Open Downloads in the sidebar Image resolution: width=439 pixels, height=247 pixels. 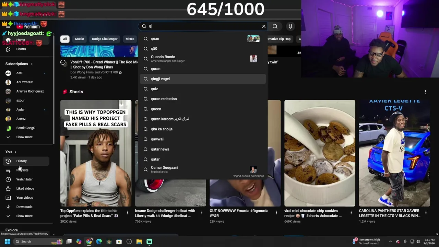coord(26,207)
